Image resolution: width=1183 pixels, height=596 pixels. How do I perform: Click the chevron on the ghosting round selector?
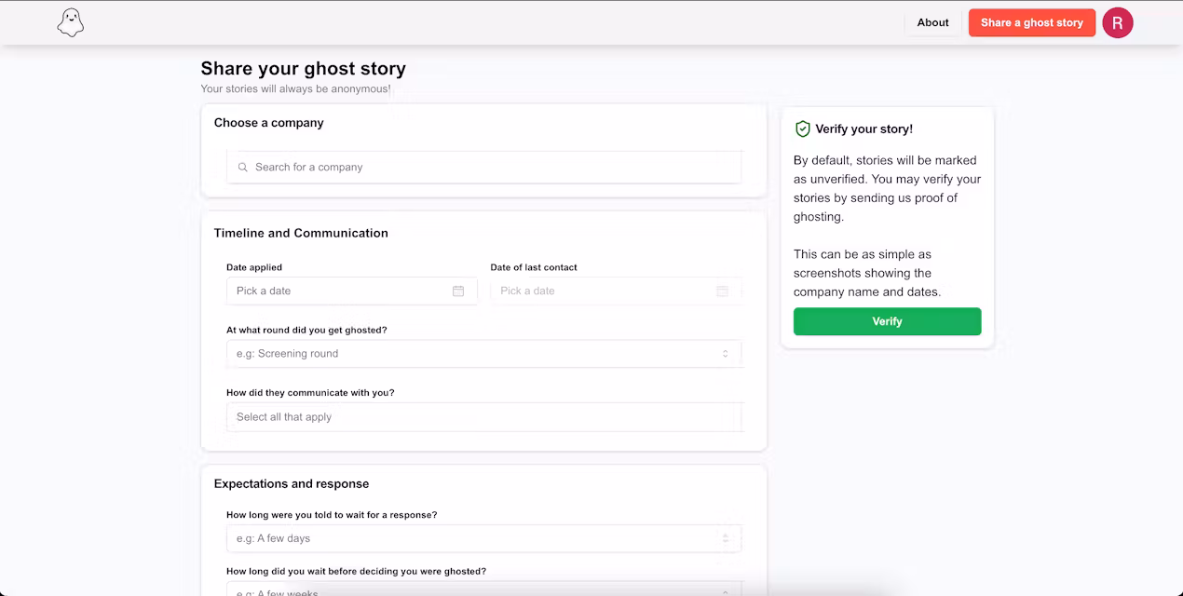(x=725, y=353)
